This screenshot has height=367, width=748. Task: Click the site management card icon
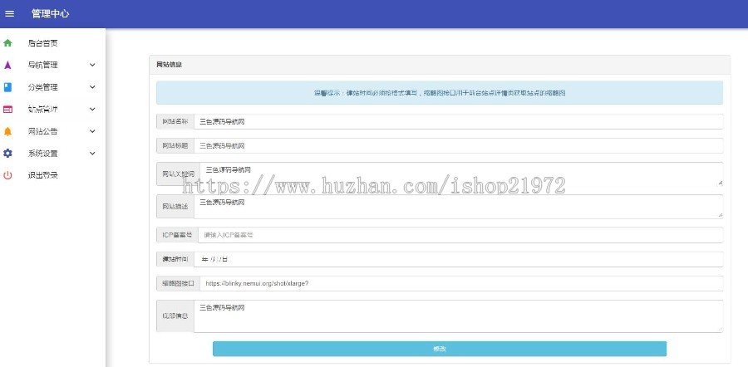pyautogui.click(x=7, y=110)
